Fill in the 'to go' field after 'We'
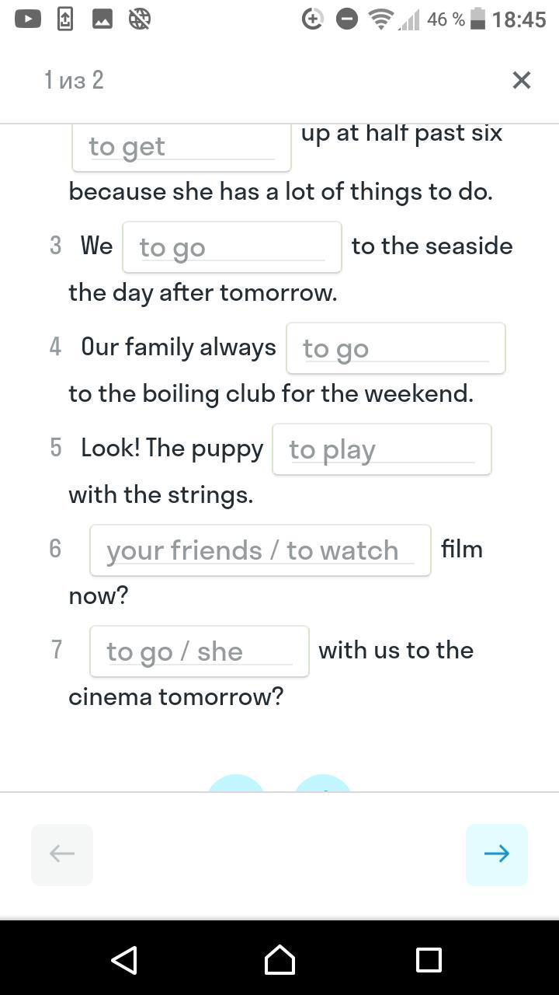 click(231, 247)
